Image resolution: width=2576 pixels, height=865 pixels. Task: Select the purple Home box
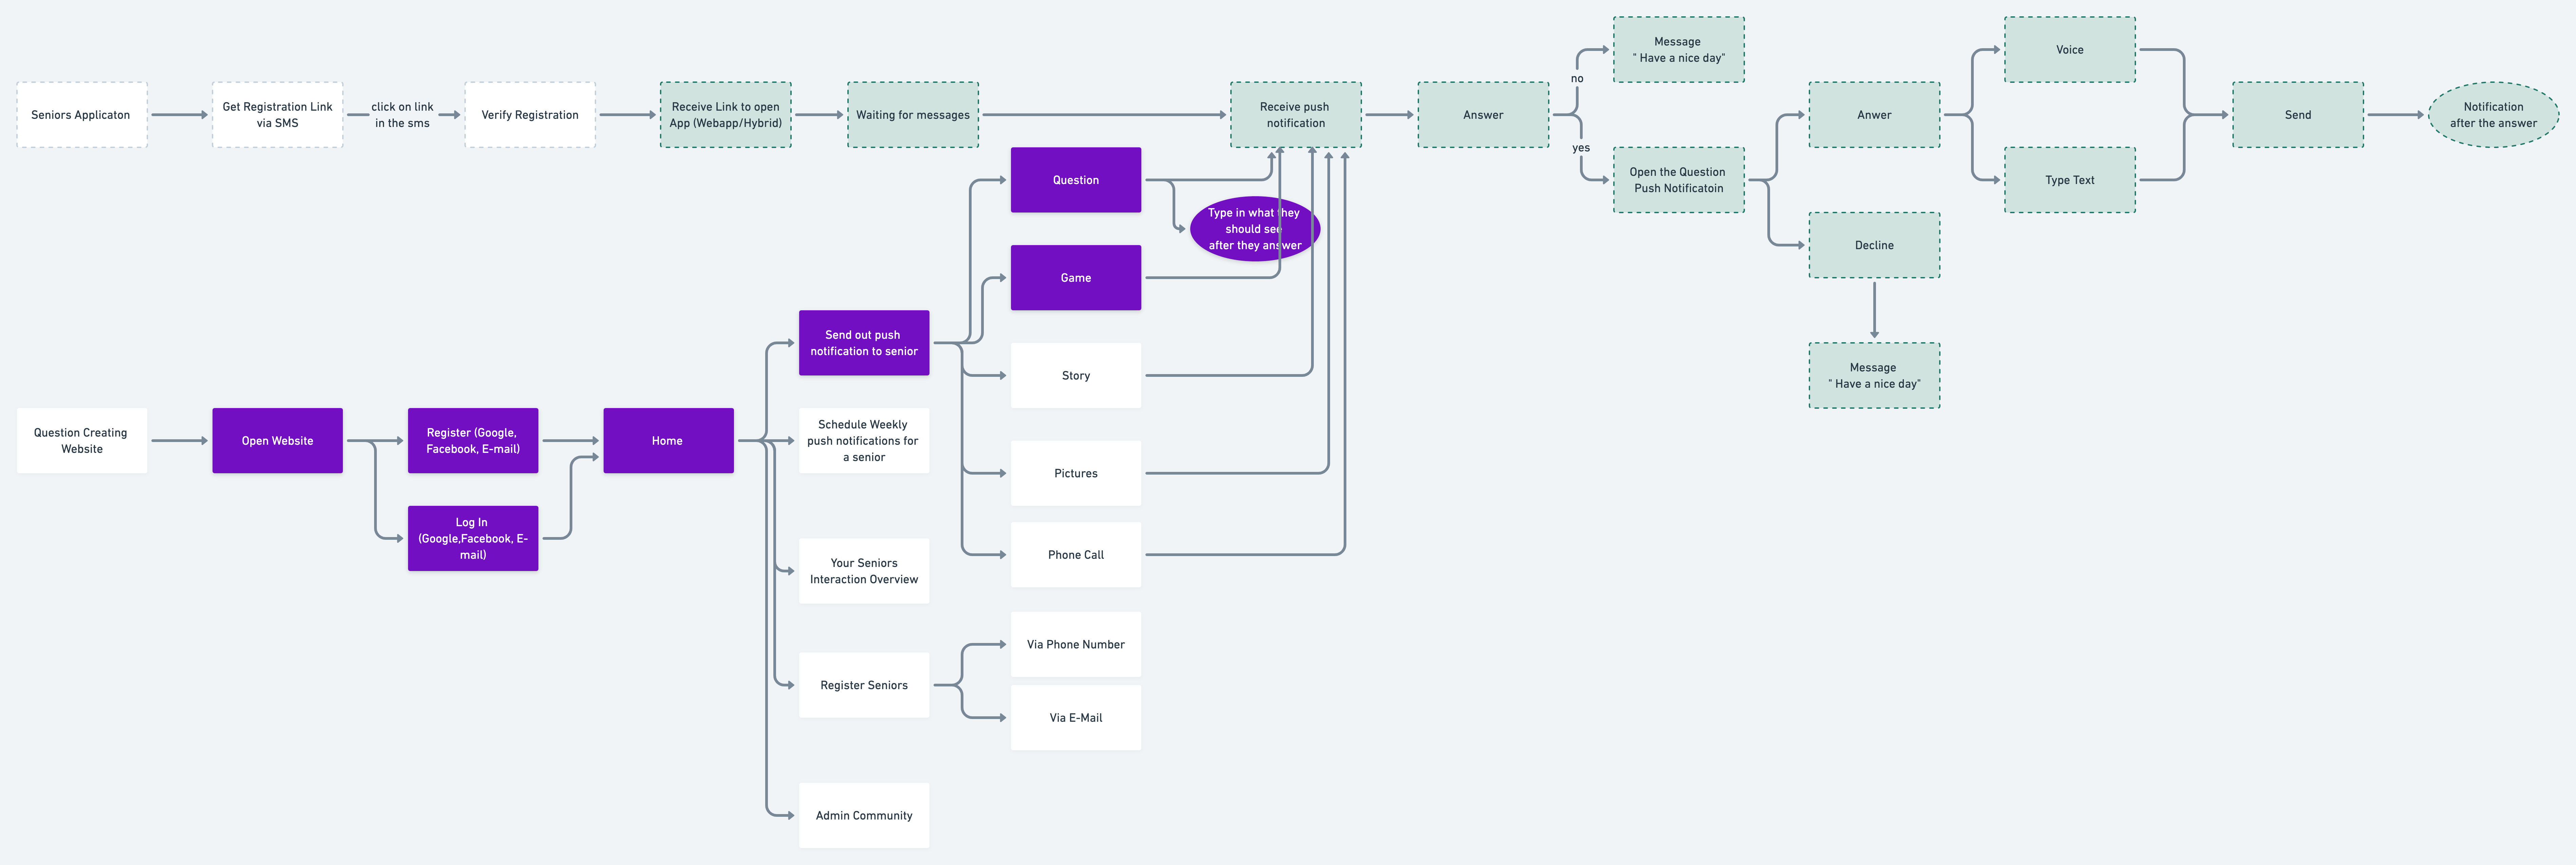[668, 441]
